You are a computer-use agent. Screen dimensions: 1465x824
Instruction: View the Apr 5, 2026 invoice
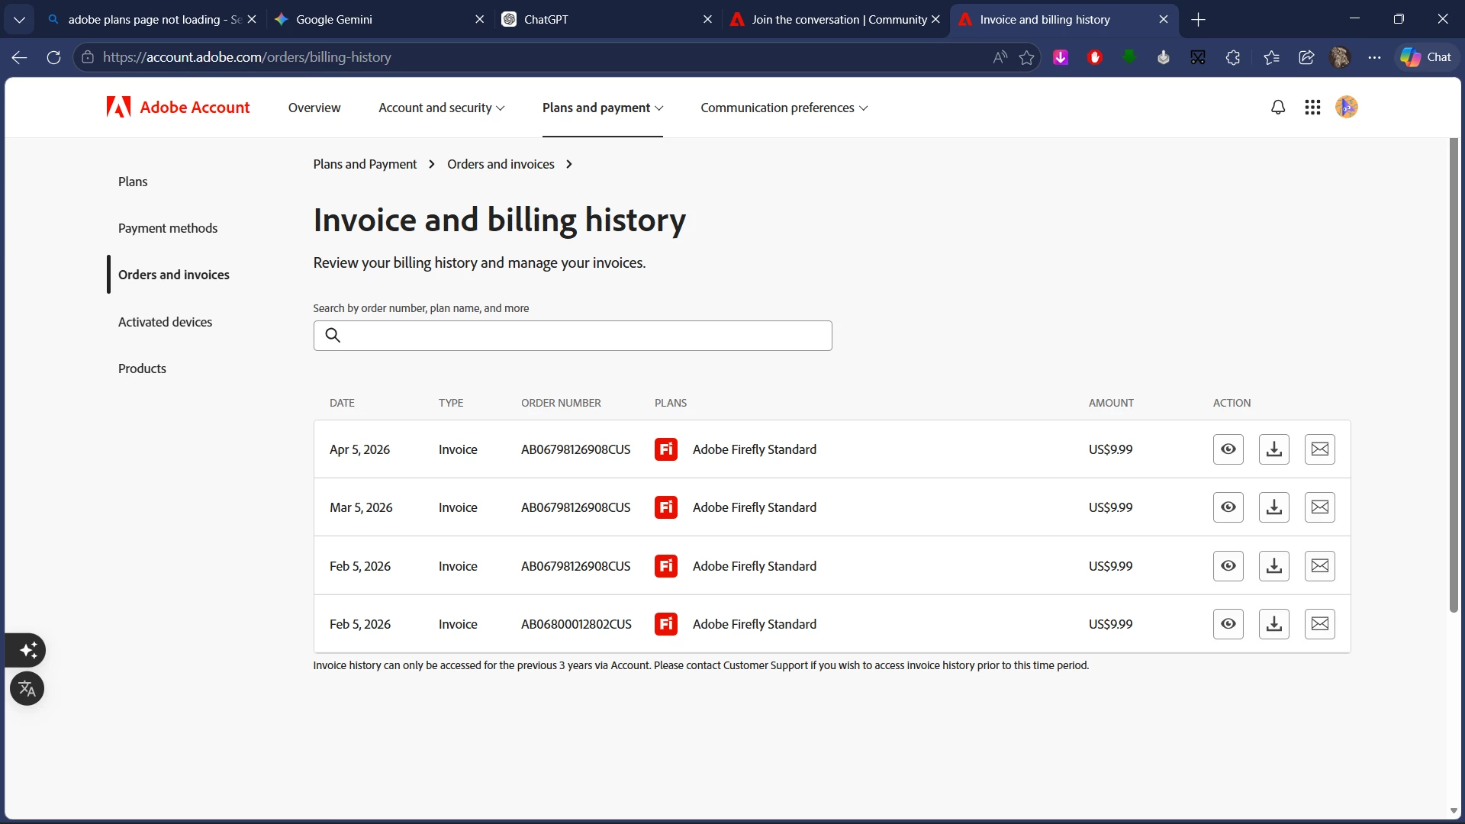(x=1228, y=449)
